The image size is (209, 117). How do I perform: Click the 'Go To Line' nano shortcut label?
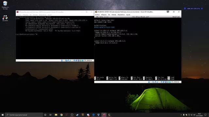point(162,79)
